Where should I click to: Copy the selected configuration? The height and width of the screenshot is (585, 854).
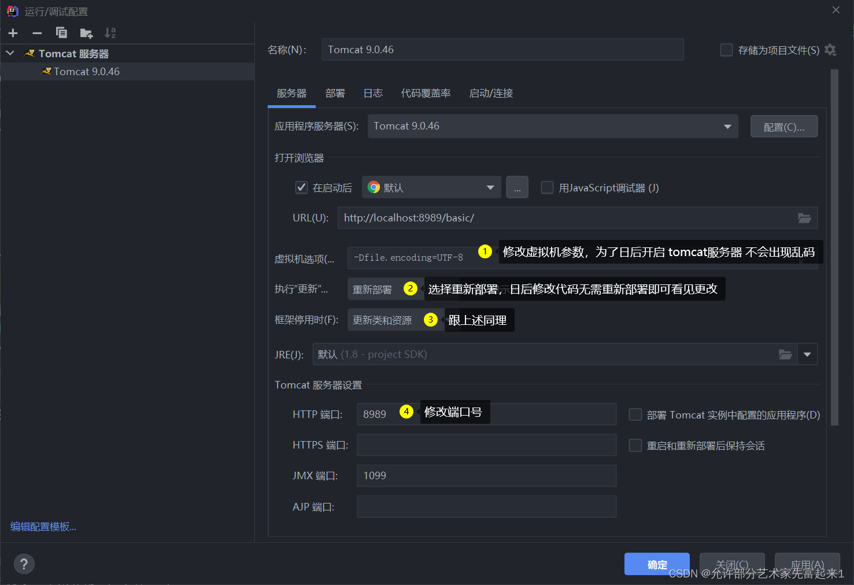(x=61, y=33)
